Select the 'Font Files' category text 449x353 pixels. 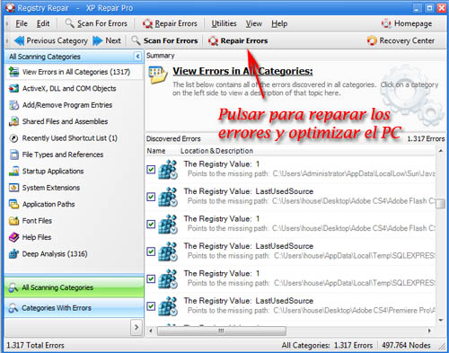point(37,221)
